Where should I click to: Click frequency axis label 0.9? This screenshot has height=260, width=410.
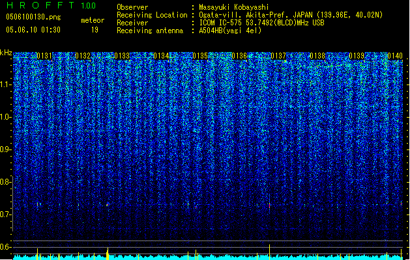[x=5, y=149]
